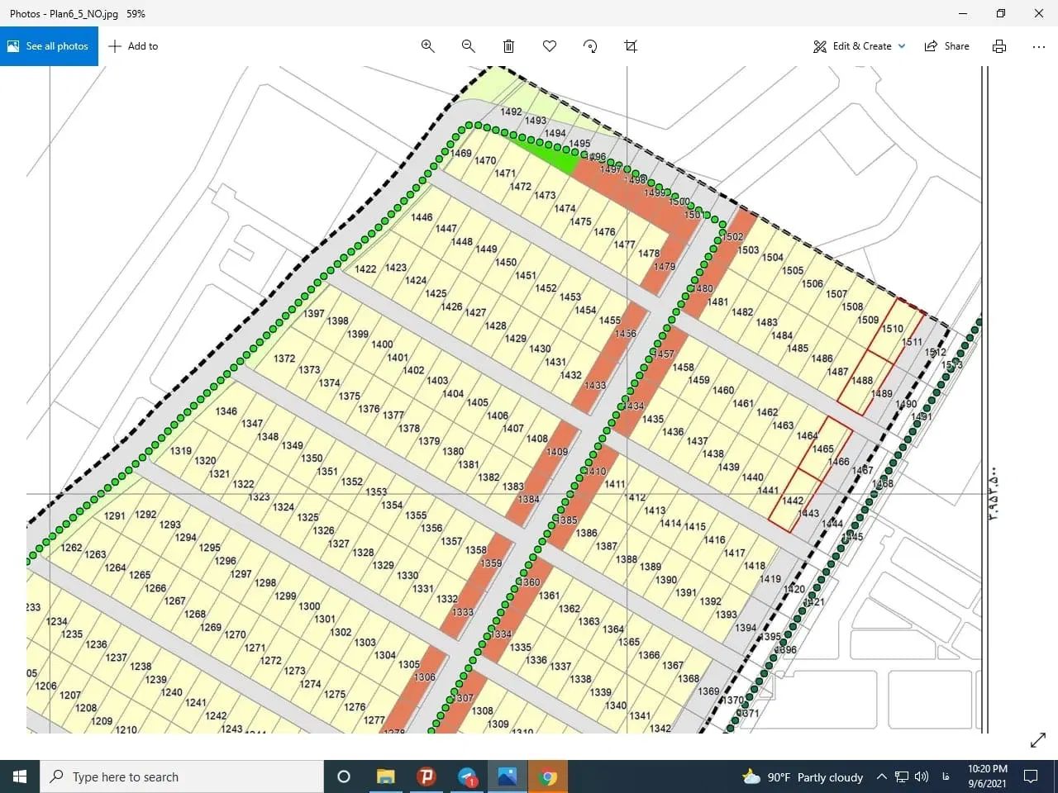Viewport: 1058px width, 793px height.
Task: Click parcel number 1465 on the map
Action: 823,449
